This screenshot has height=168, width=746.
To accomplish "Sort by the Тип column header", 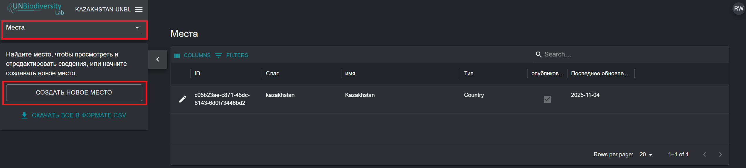I will (469, 73).
